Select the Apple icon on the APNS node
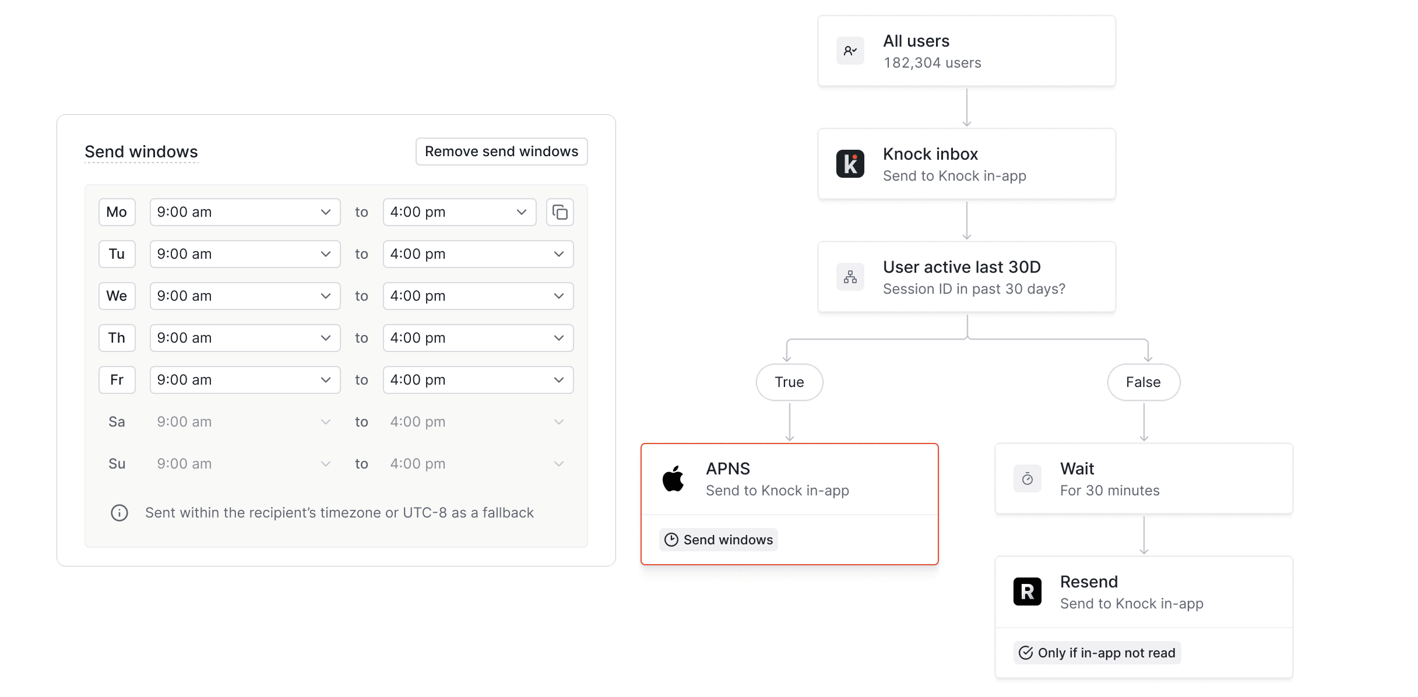The width and height of the screenshot is (1418, 697). [674, 478]
